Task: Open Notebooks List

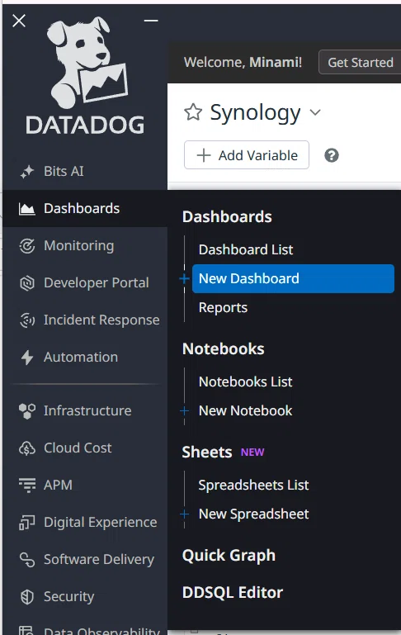Action: pyautogui.click(x=245, y=381)
